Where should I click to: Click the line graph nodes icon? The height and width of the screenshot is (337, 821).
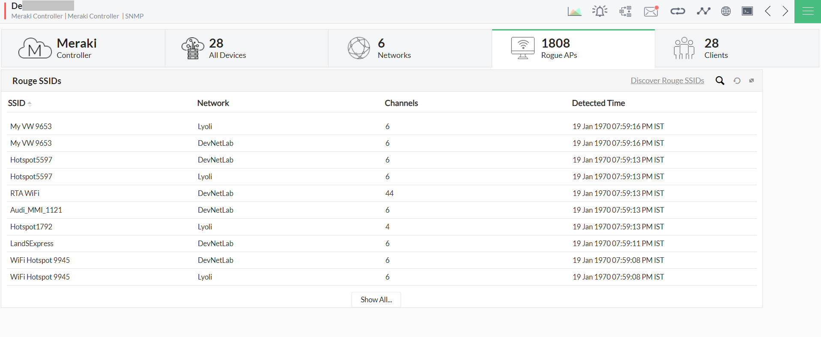(x=703, y=11)
